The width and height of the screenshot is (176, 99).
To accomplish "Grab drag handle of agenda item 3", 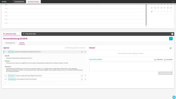I will tap(5, 79).
